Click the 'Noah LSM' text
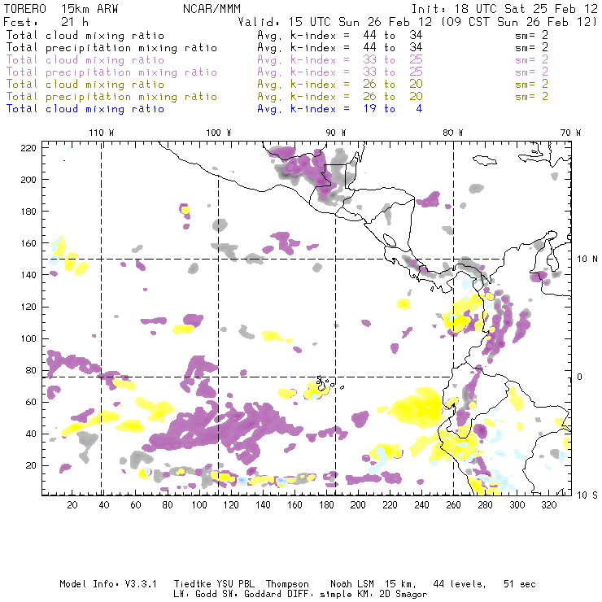Viewport: 602px width, 602px height. click(x=351, y=584)
